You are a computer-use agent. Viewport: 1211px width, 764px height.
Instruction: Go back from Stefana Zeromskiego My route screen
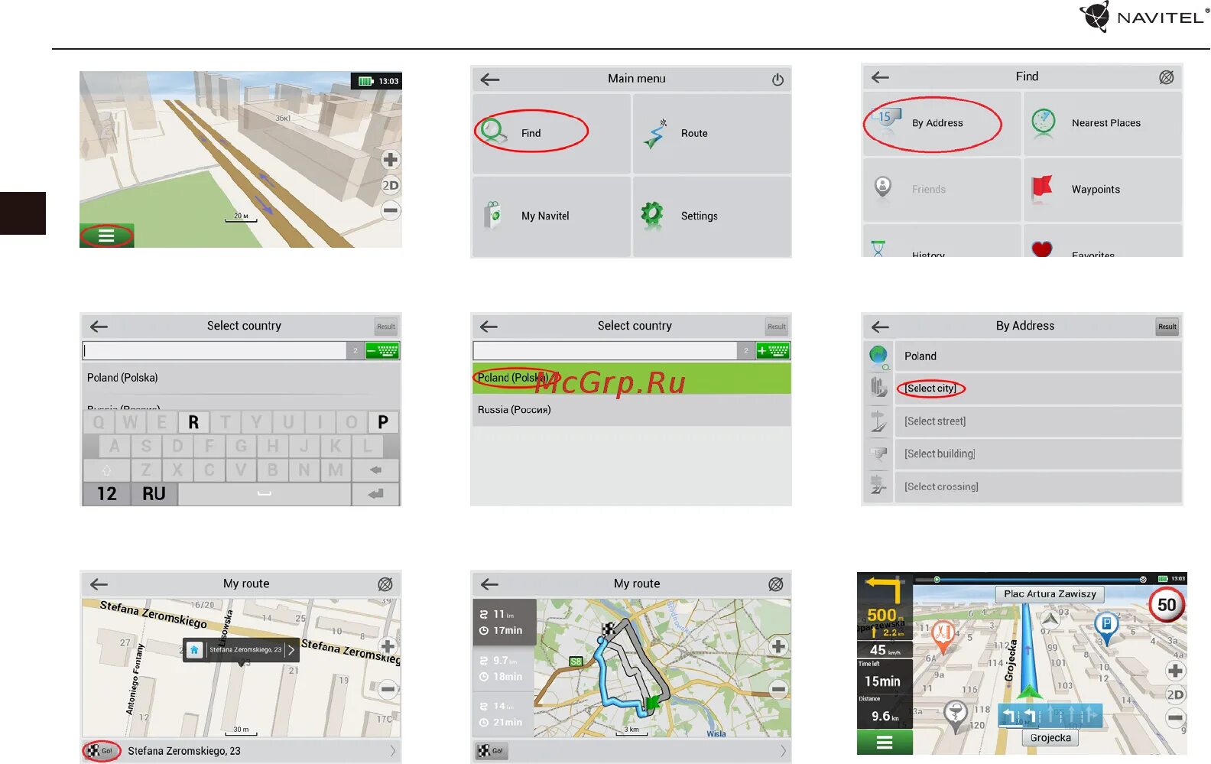[99, 584]
